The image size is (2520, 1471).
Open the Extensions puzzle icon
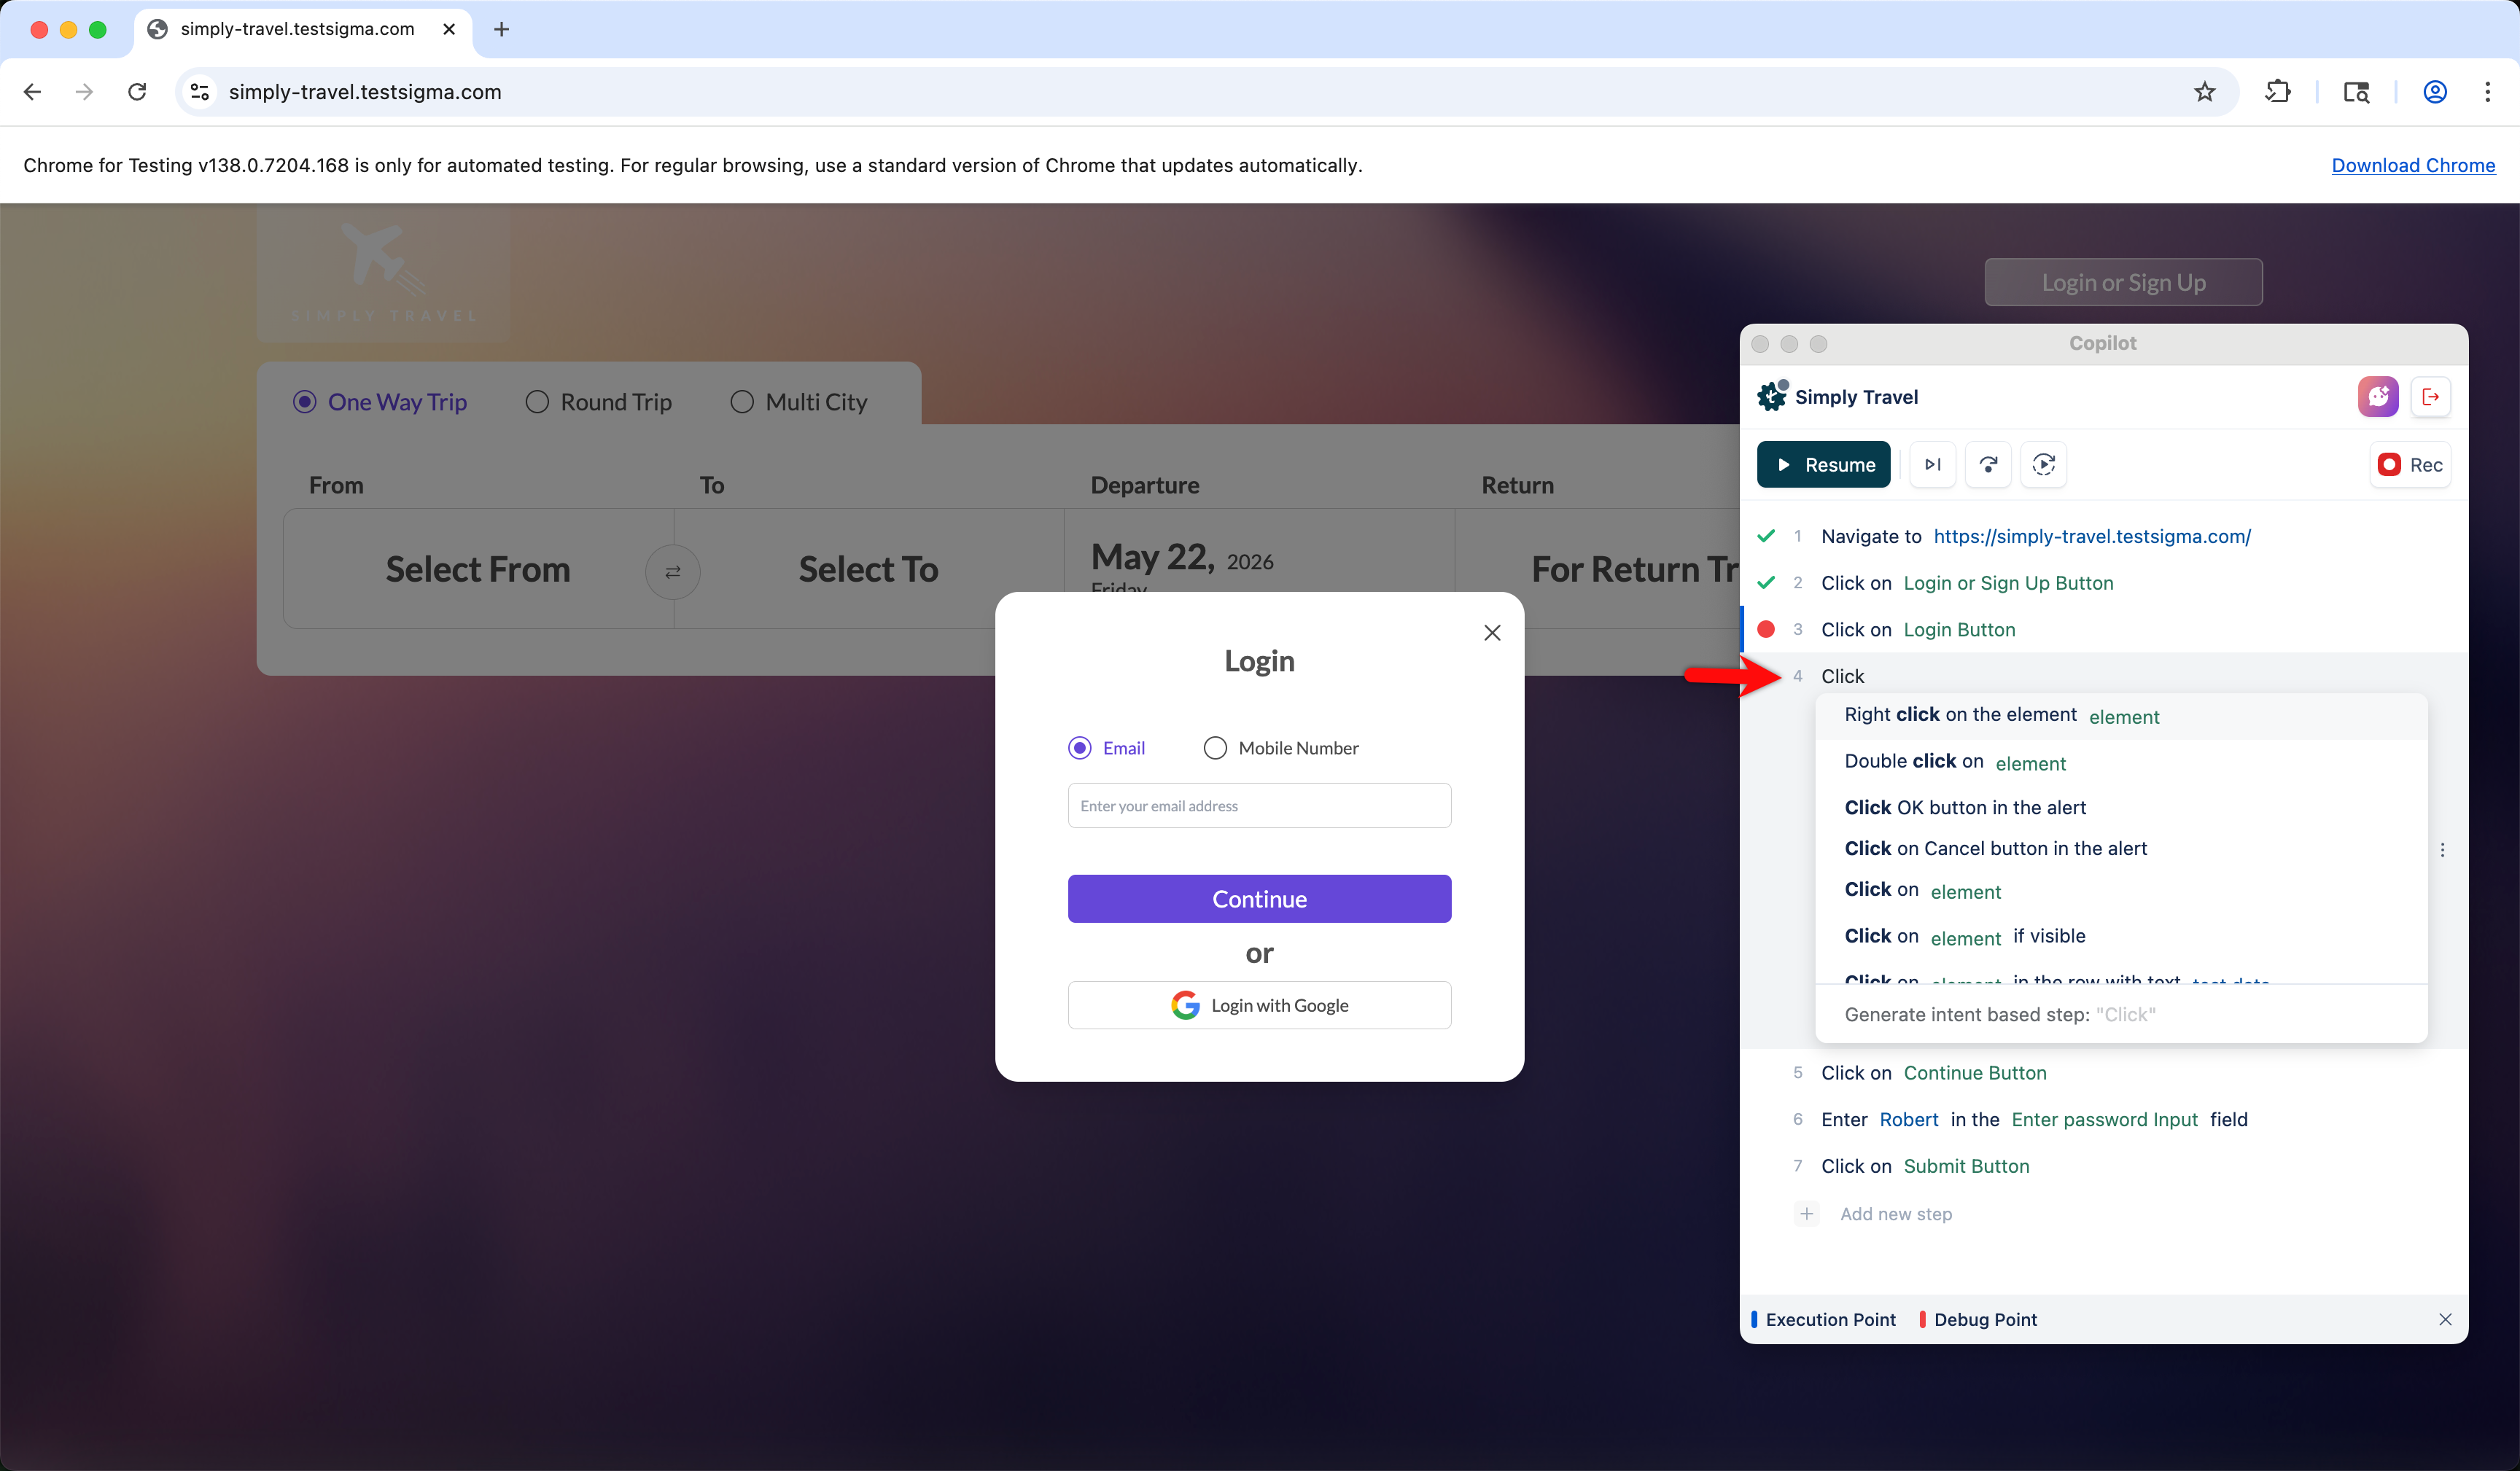pyautogui.click(x=2278, y=92)
